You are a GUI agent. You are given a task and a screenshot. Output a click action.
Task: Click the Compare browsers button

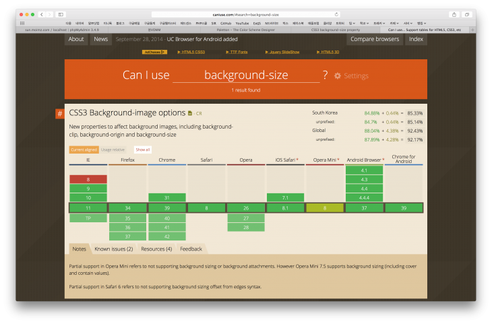pyautogui.click(x=374, y=39)
